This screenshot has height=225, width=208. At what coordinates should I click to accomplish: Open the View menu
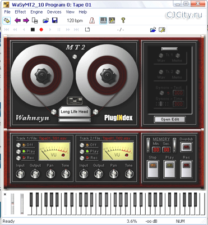[70, 12]
